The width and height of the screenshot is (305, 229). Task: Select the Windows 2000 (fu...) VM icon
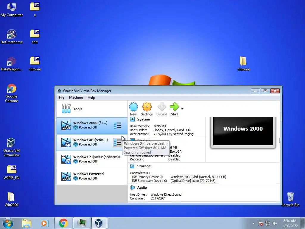(66, 126)
